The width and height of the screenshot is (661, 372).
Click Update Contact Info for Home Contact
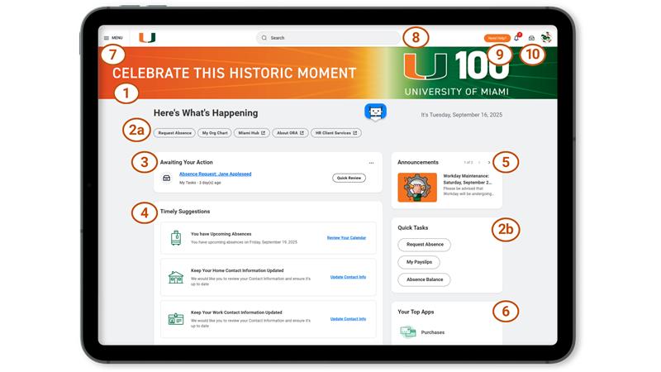[348, 277]
